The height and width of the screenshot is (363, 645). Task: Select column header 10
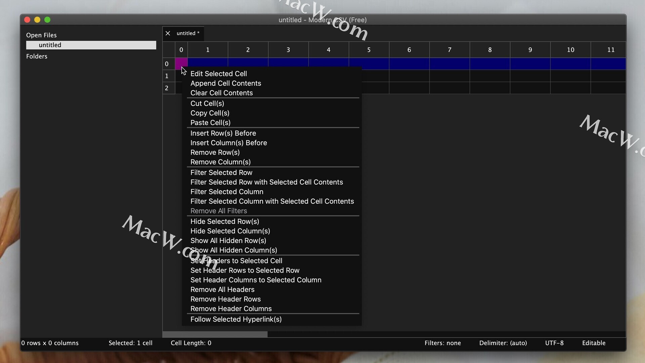click(x=570, y=50)
